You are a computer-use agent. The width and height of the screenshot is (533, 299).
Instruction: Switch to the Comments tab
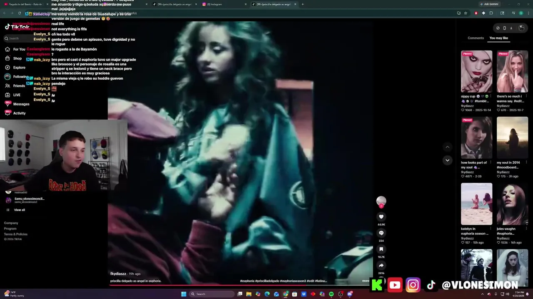(476, 38)
